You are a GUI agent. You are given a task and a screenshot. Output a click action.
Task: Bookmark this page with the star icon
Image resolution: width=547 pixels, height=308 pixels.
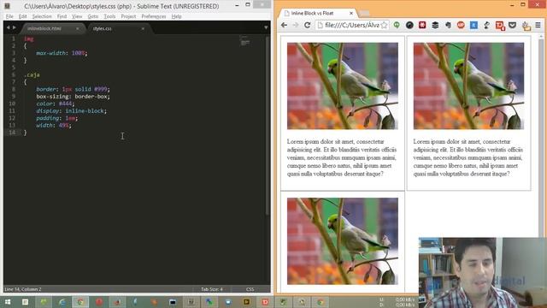384,25
